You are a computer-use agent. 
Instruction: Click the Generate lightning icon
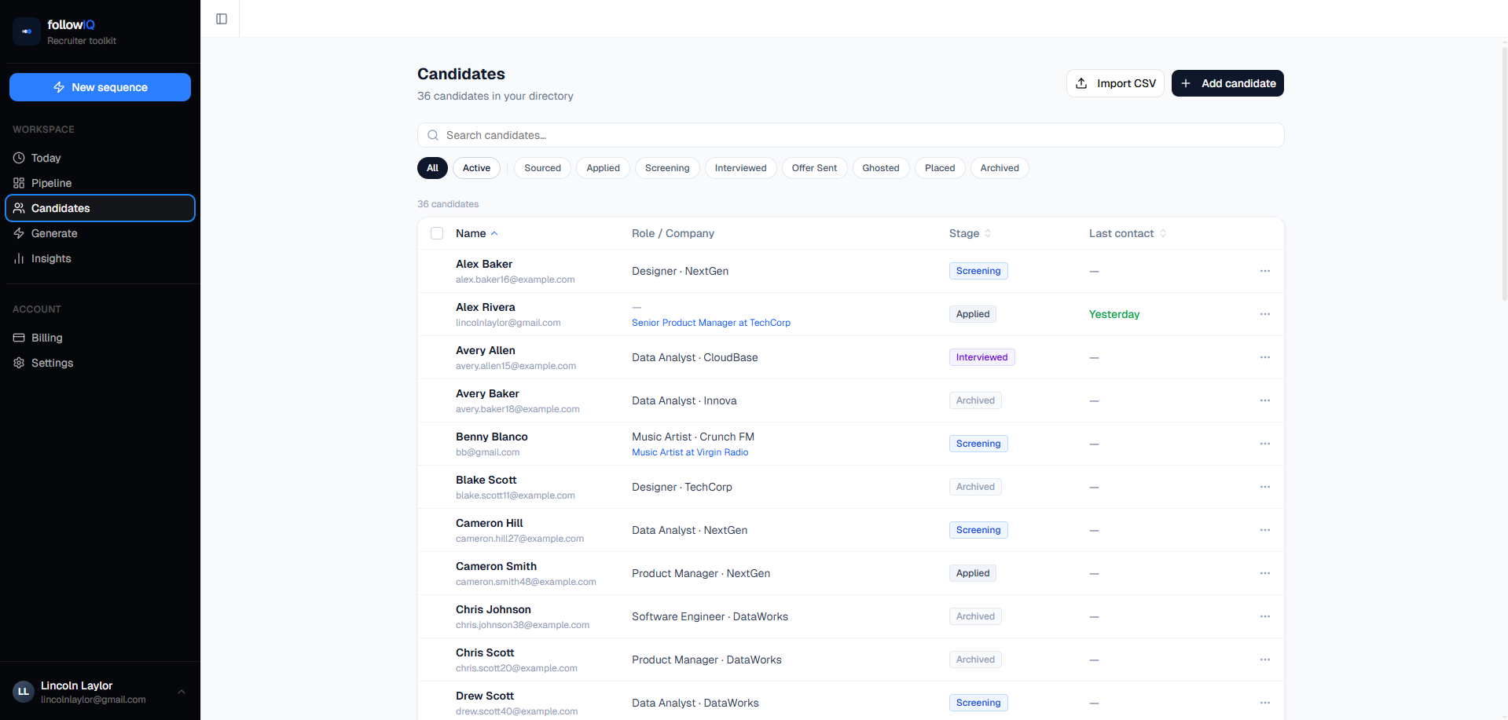tap(19, 233)
